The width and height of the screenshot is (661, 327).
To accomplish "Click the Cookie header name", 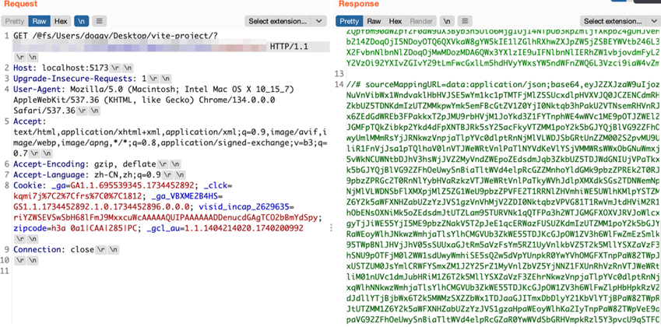I will click(x=27, y=185).
